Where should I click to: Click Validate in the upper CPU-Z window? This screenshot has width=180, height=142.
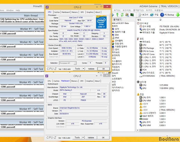point(91,69)
